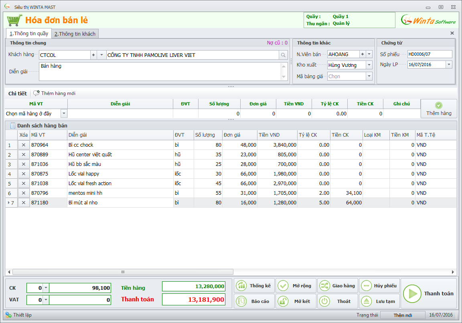Open Kho xuất Hùng Vương dropdown
Viewport: 462px width, 323px height.
pos(369,65)
